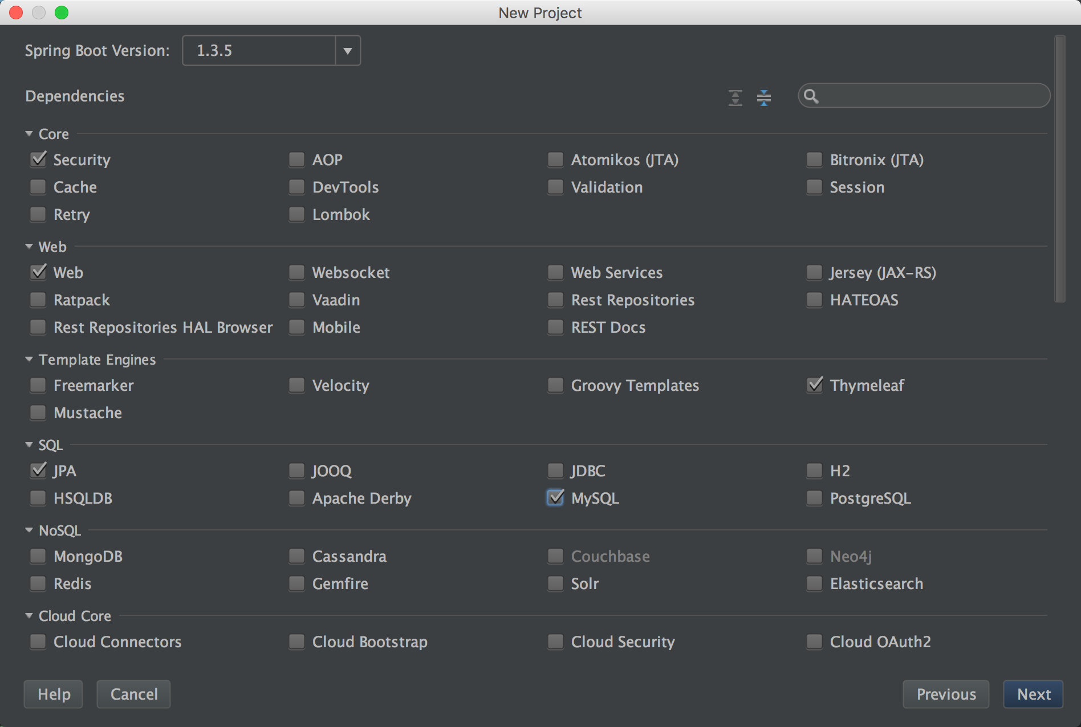This screenshot has width=1081, height=727.
Task: Tick the Cassandra checkbox
Action: click(x=296, y=556)
